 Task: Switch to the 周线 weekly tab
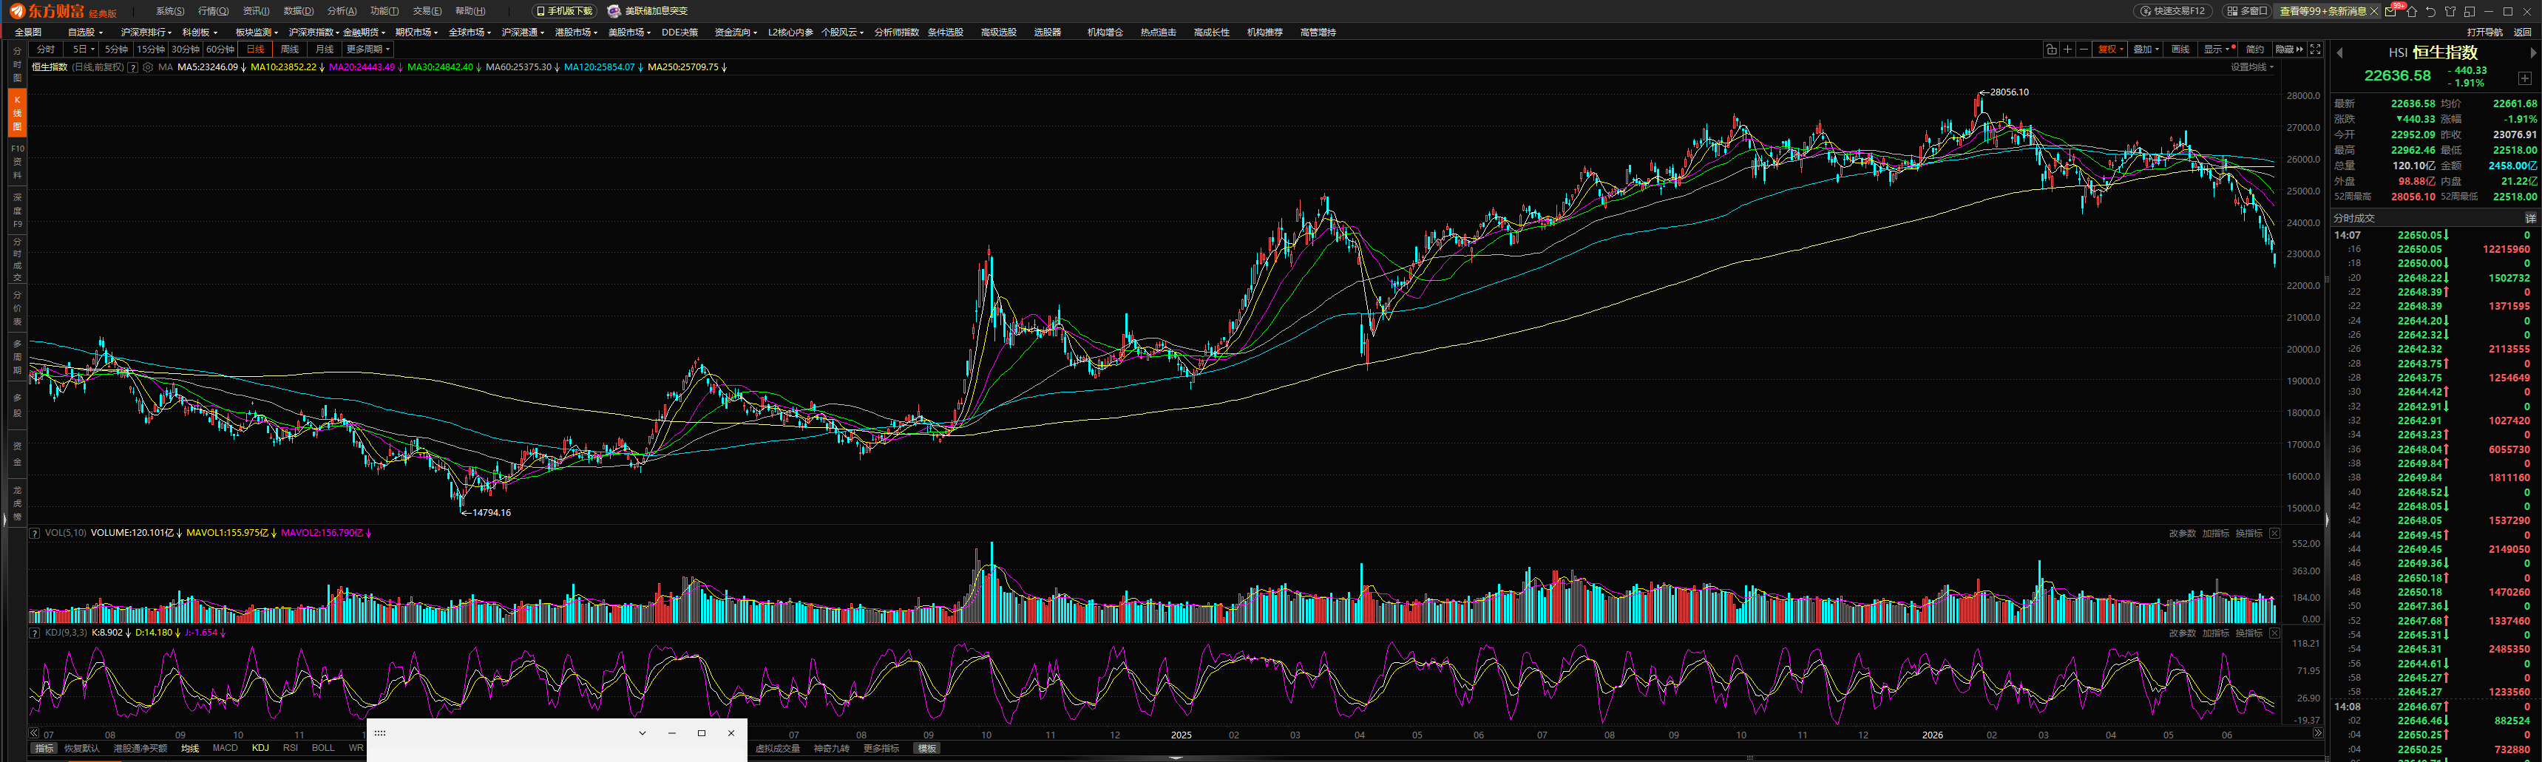click(x=289, y=50)
